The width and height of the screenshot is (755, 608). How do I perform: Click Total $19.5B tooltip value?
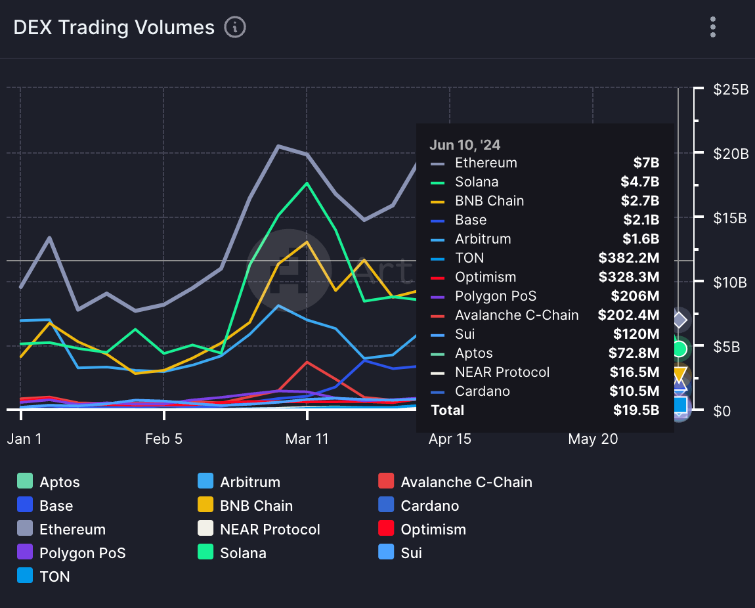636,410
